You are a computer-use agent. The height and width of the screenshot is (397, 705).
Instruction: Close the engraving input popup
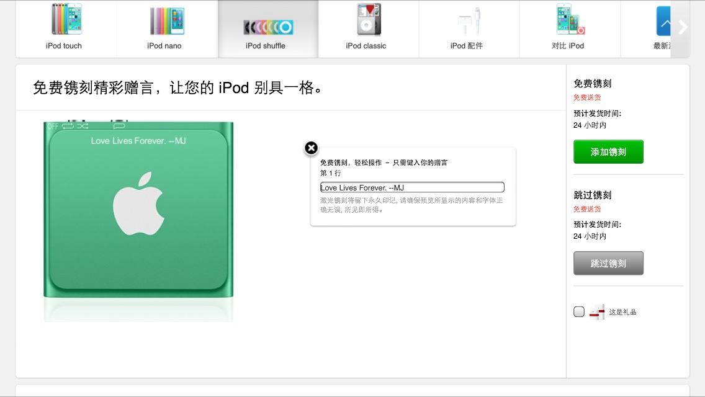[x=311, y=148]
